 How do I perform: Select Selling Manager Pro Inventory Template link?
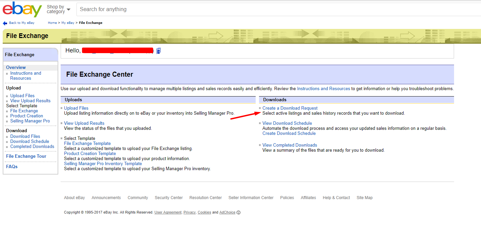pyautogui.click(x=103, y=164)
